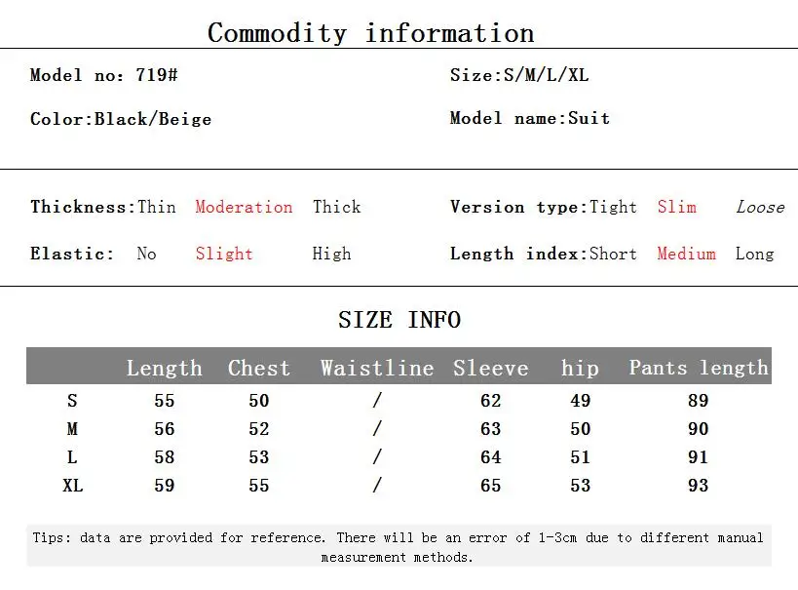The height and width of the screenshot is (590, 798).
Task: Select the italic Loose version type
Action: tap(760, 207)
